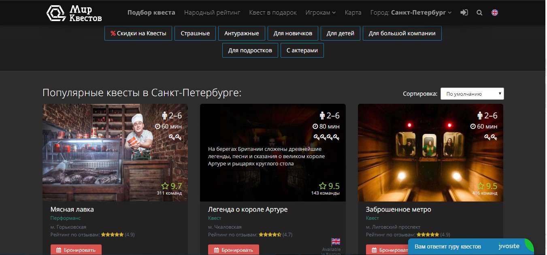
Task: Select the С актерами filter
Action: click(302, 51)
